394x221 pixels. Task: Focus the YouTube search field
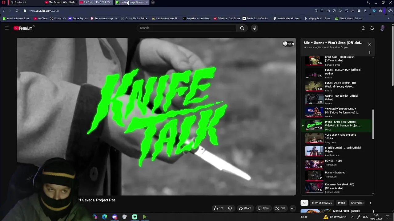click(187, 28)
